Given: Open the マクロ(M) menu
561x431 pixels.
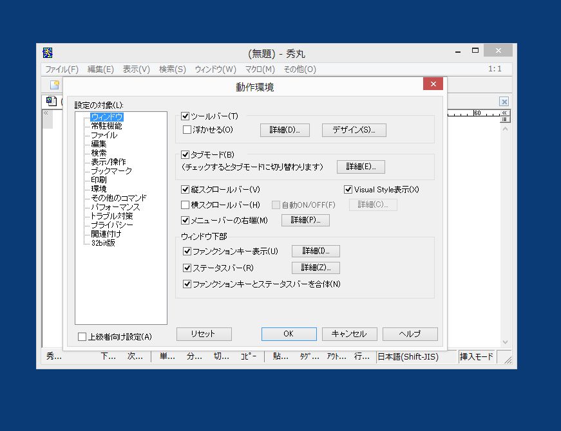Looking at the screenshot, I should [260, 69].
